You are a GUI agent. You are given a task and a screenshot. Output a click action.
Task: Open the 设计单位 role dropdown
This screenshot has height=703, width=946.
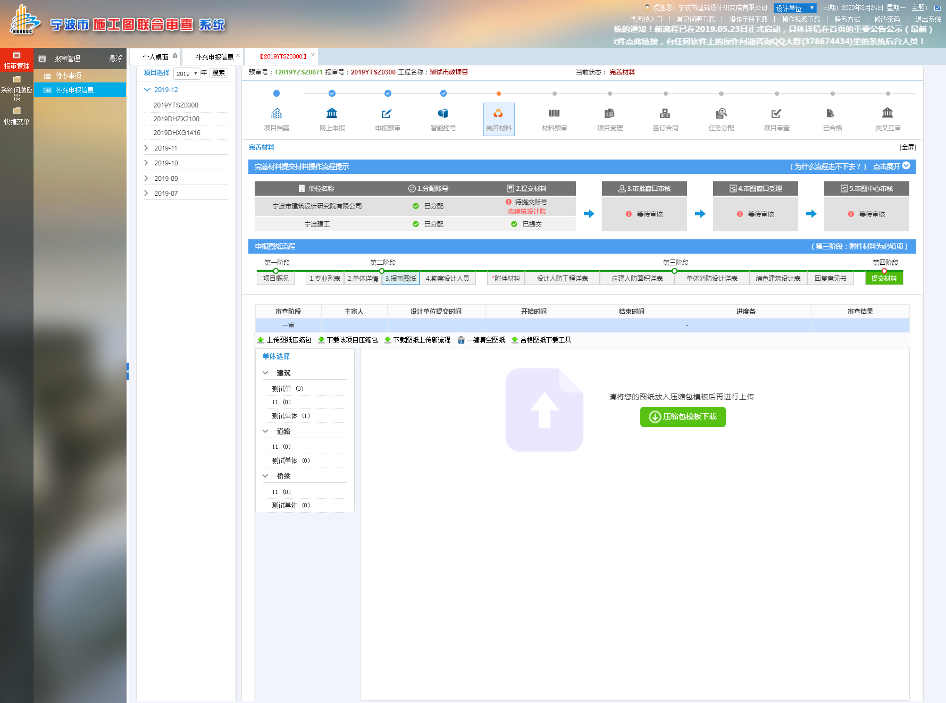coord(794,8)
